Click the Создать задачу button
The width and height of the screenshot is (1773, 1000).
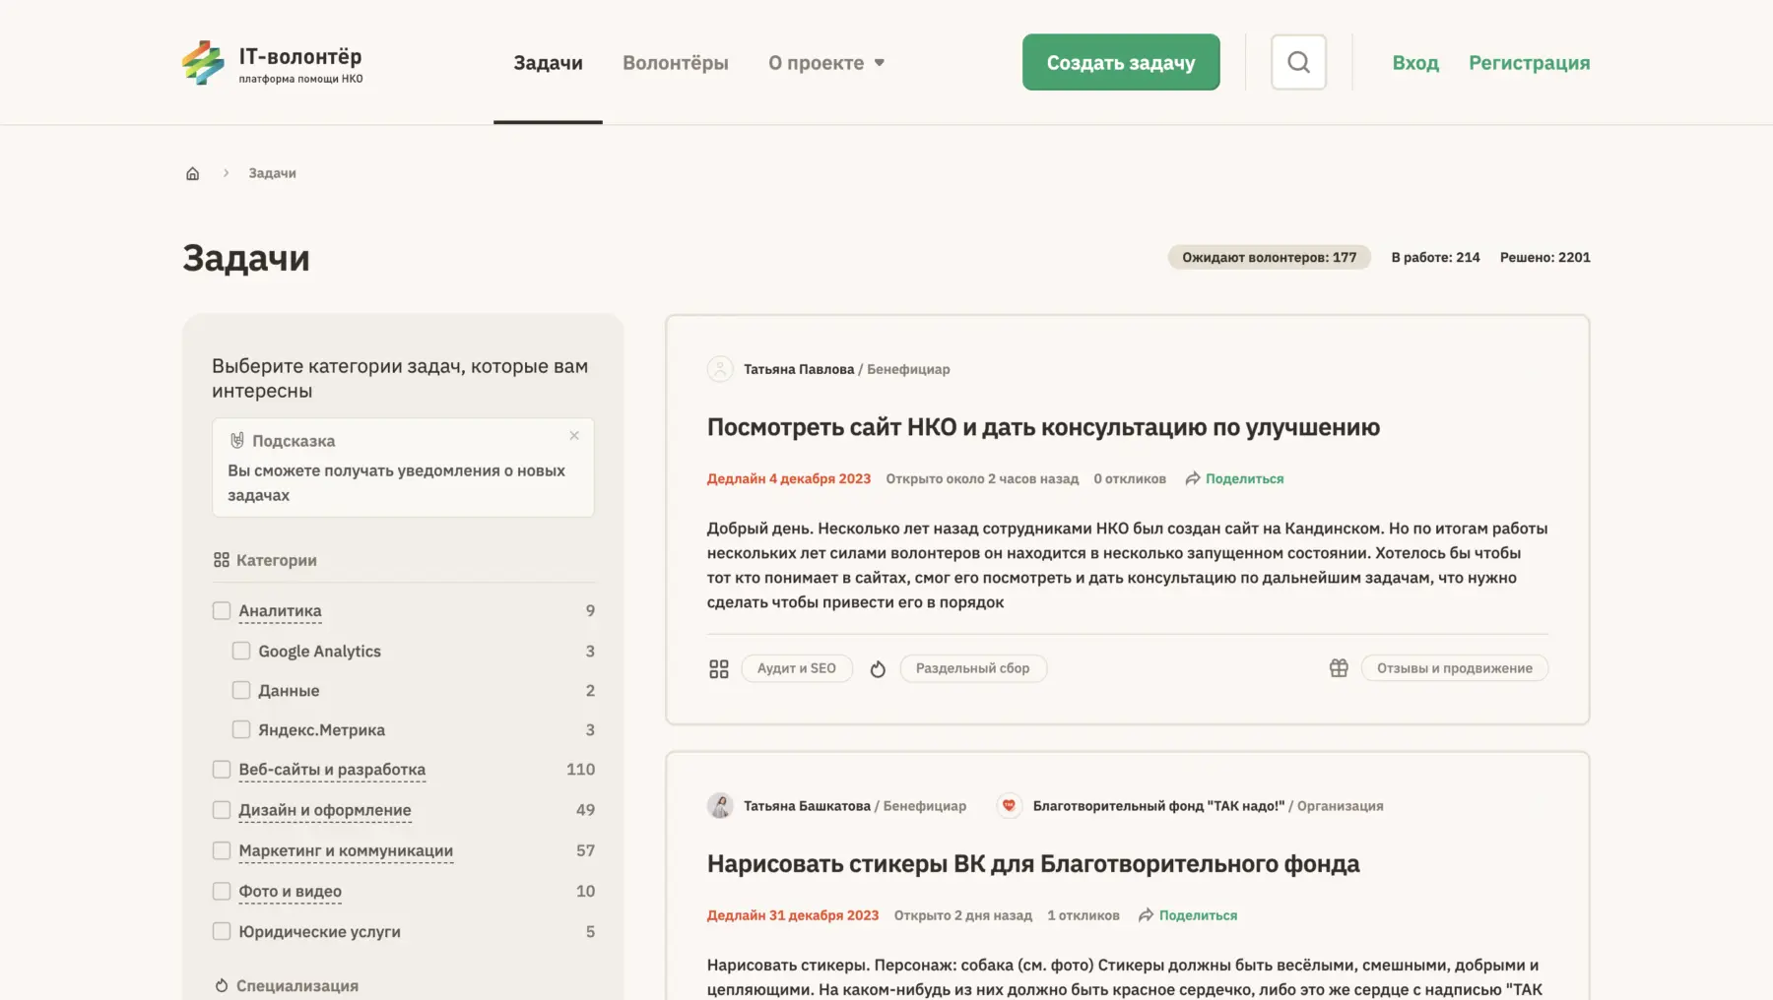(1121, 62)
